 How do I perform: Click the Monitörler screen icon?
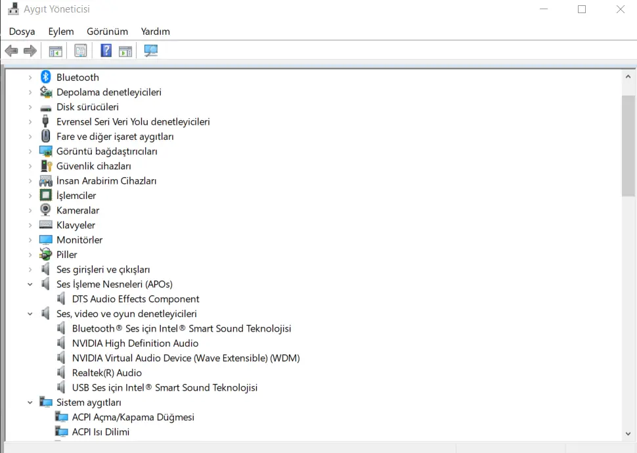[46, 240]
